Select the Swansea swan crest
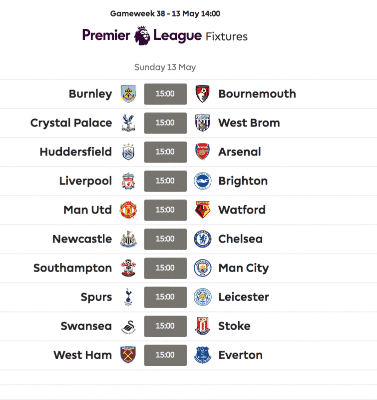 [128, 326]
